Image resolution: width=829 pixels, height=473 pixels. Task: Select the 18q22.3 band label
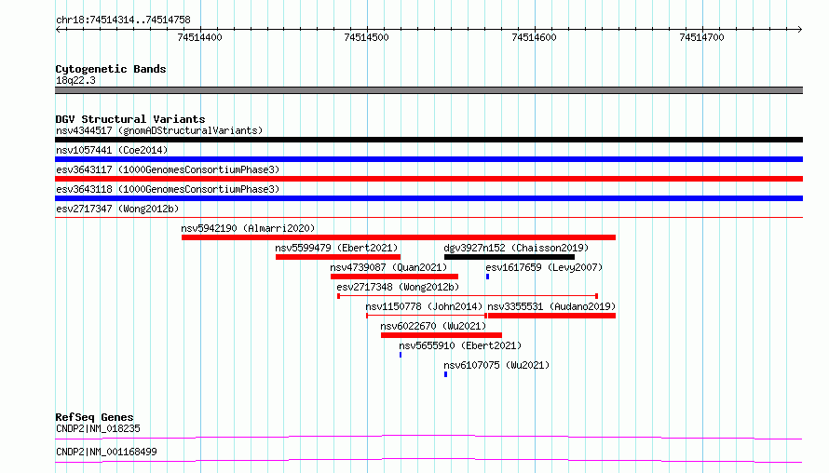point(75,80)
